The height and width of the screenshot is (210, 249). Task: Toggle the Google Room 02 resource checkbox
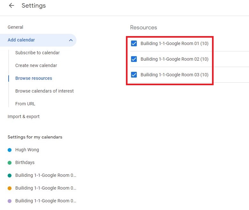[134, 59]
